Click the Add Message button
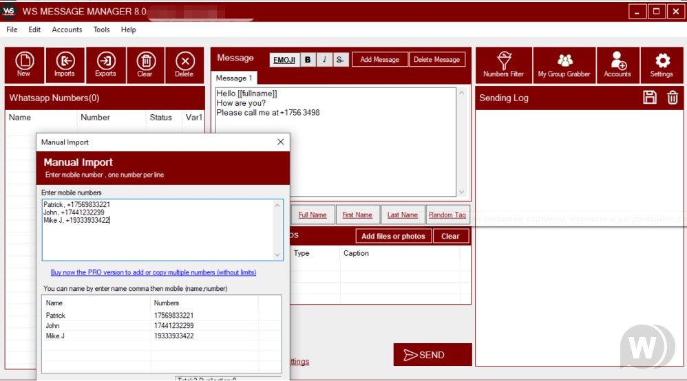This screenshot has width=687, height=381. (x=379, y=60)
